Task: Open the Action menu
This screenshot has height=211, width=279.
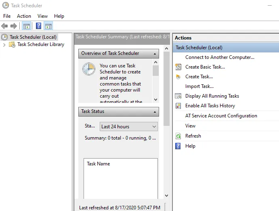Action: 24,16
